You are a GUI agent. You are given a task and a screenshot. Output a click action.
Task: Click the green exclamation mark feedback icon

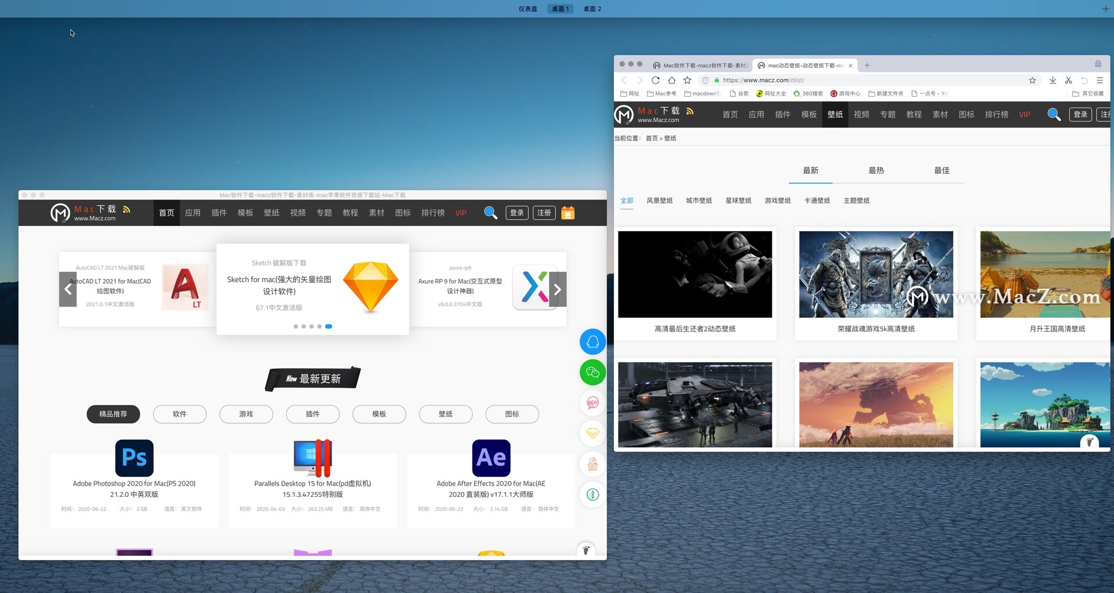(592, 494)
